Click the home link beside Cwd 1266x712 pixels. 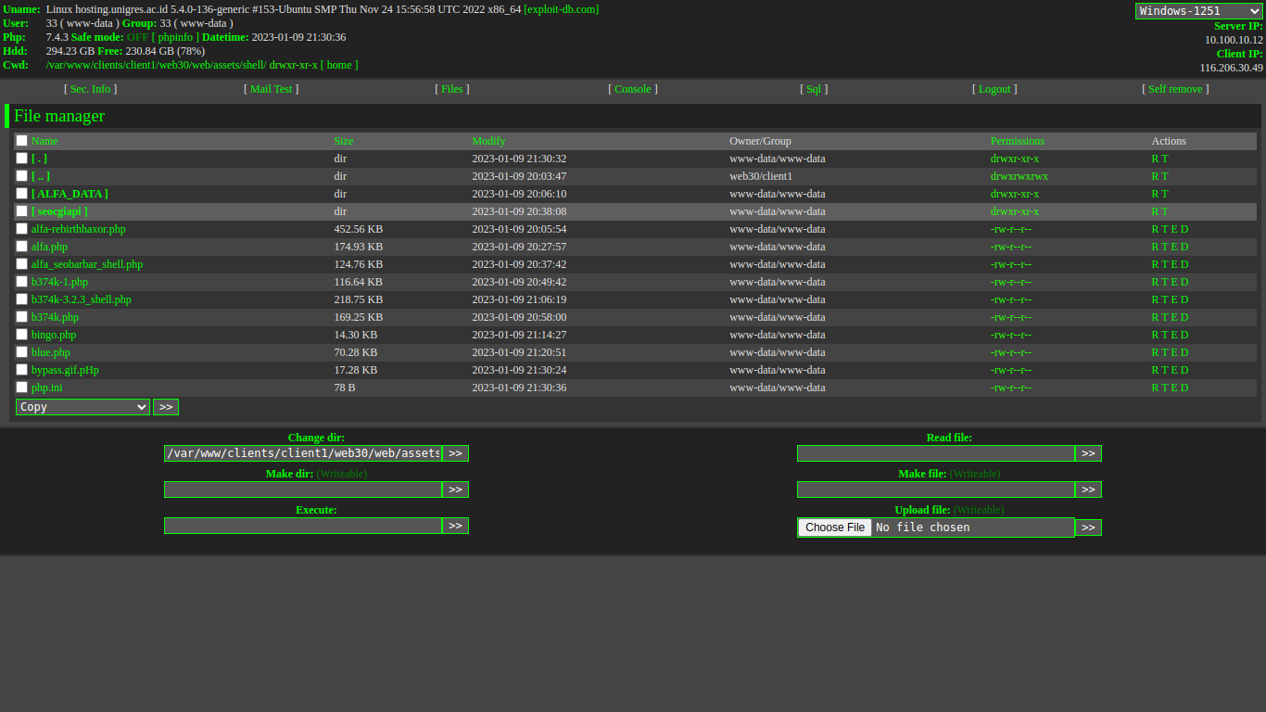pyautogui.click(x=339, y=65)
